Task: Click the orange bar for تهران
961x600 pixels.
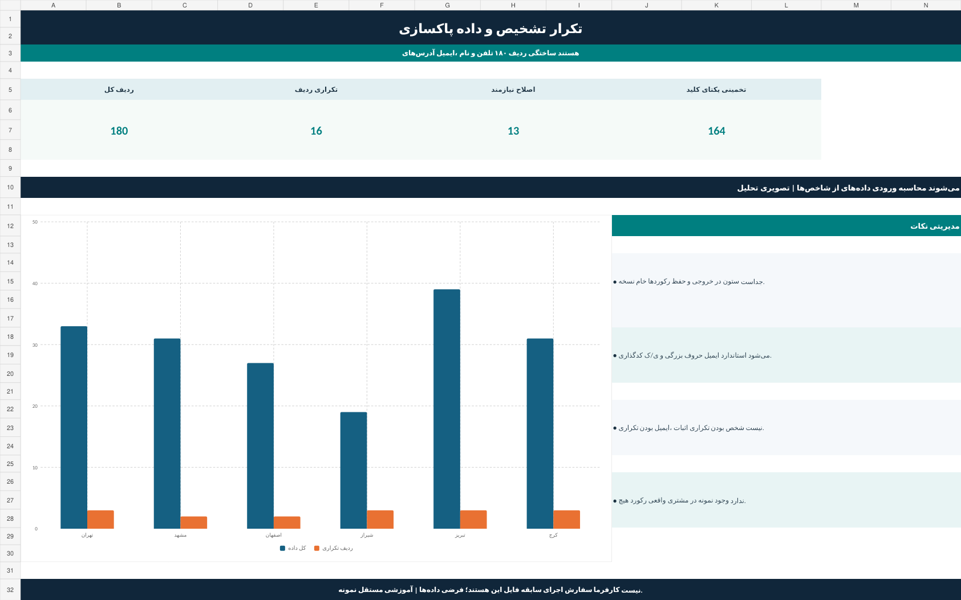Action: coord(100,520)
